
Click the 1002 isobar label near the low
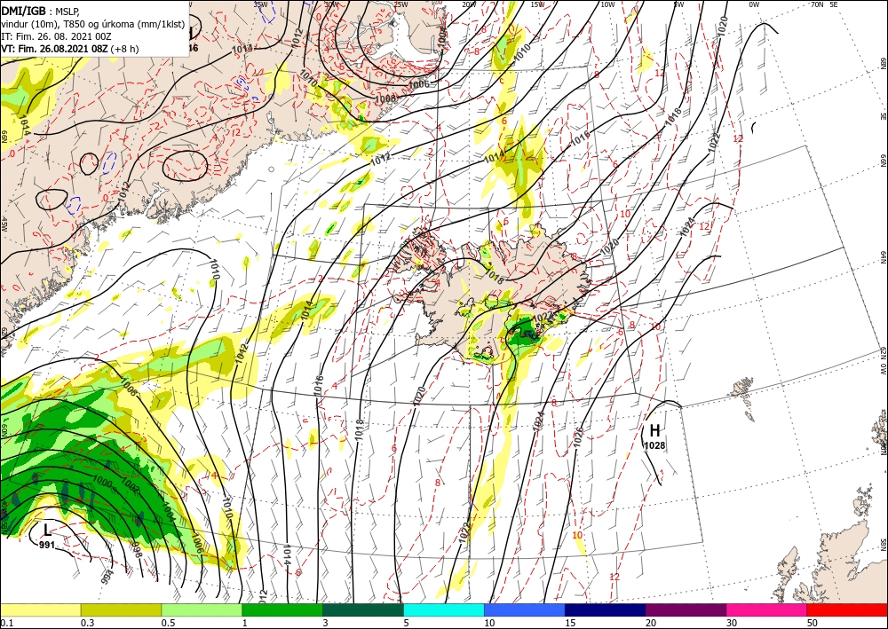(x=131, y=486)
